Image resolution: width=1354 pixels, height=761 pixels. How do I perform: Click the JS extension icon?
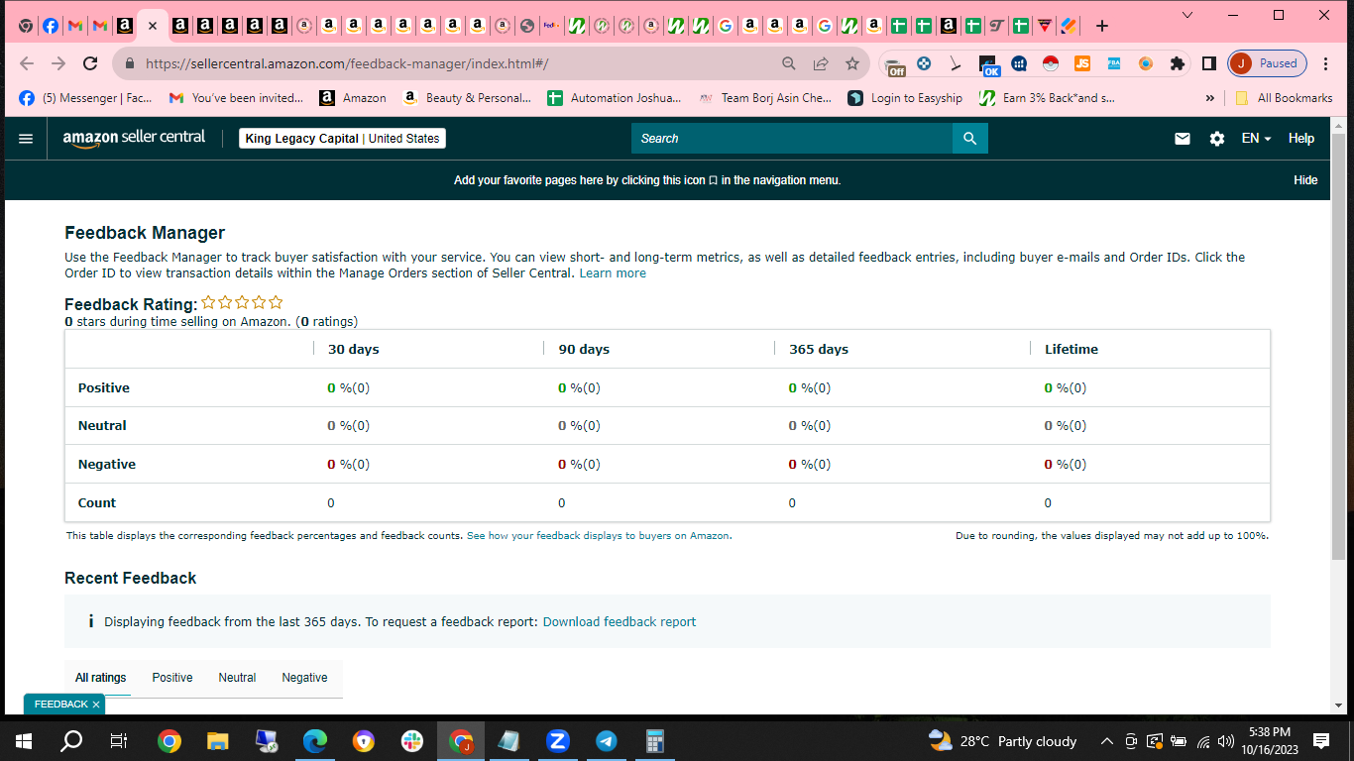[x=1082, y=63]
